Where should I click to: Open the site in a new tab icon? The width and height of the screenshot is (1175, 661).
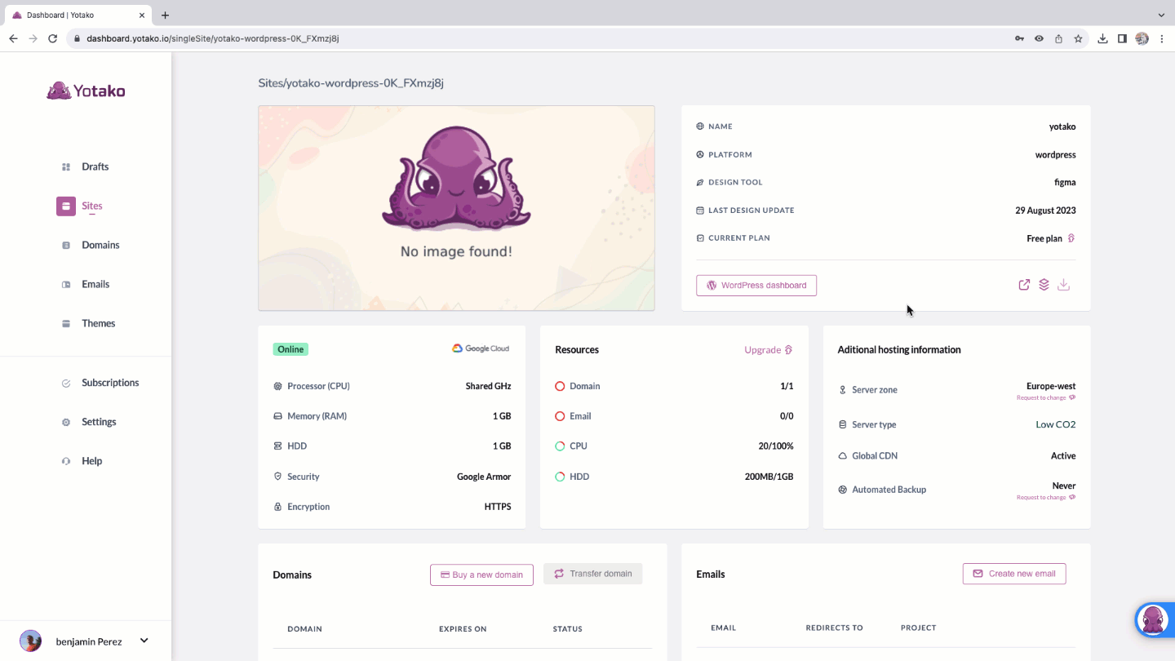tap(1024, 284)
